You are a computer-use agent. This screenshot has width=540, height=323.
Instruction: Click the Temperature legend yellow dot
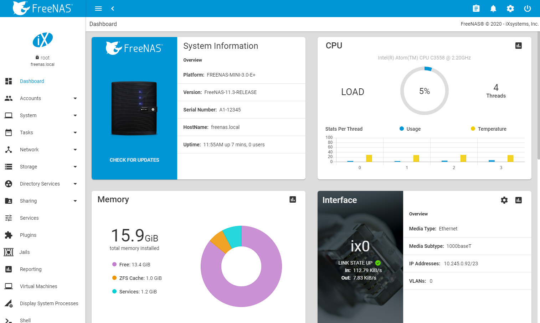click(473, 129)
